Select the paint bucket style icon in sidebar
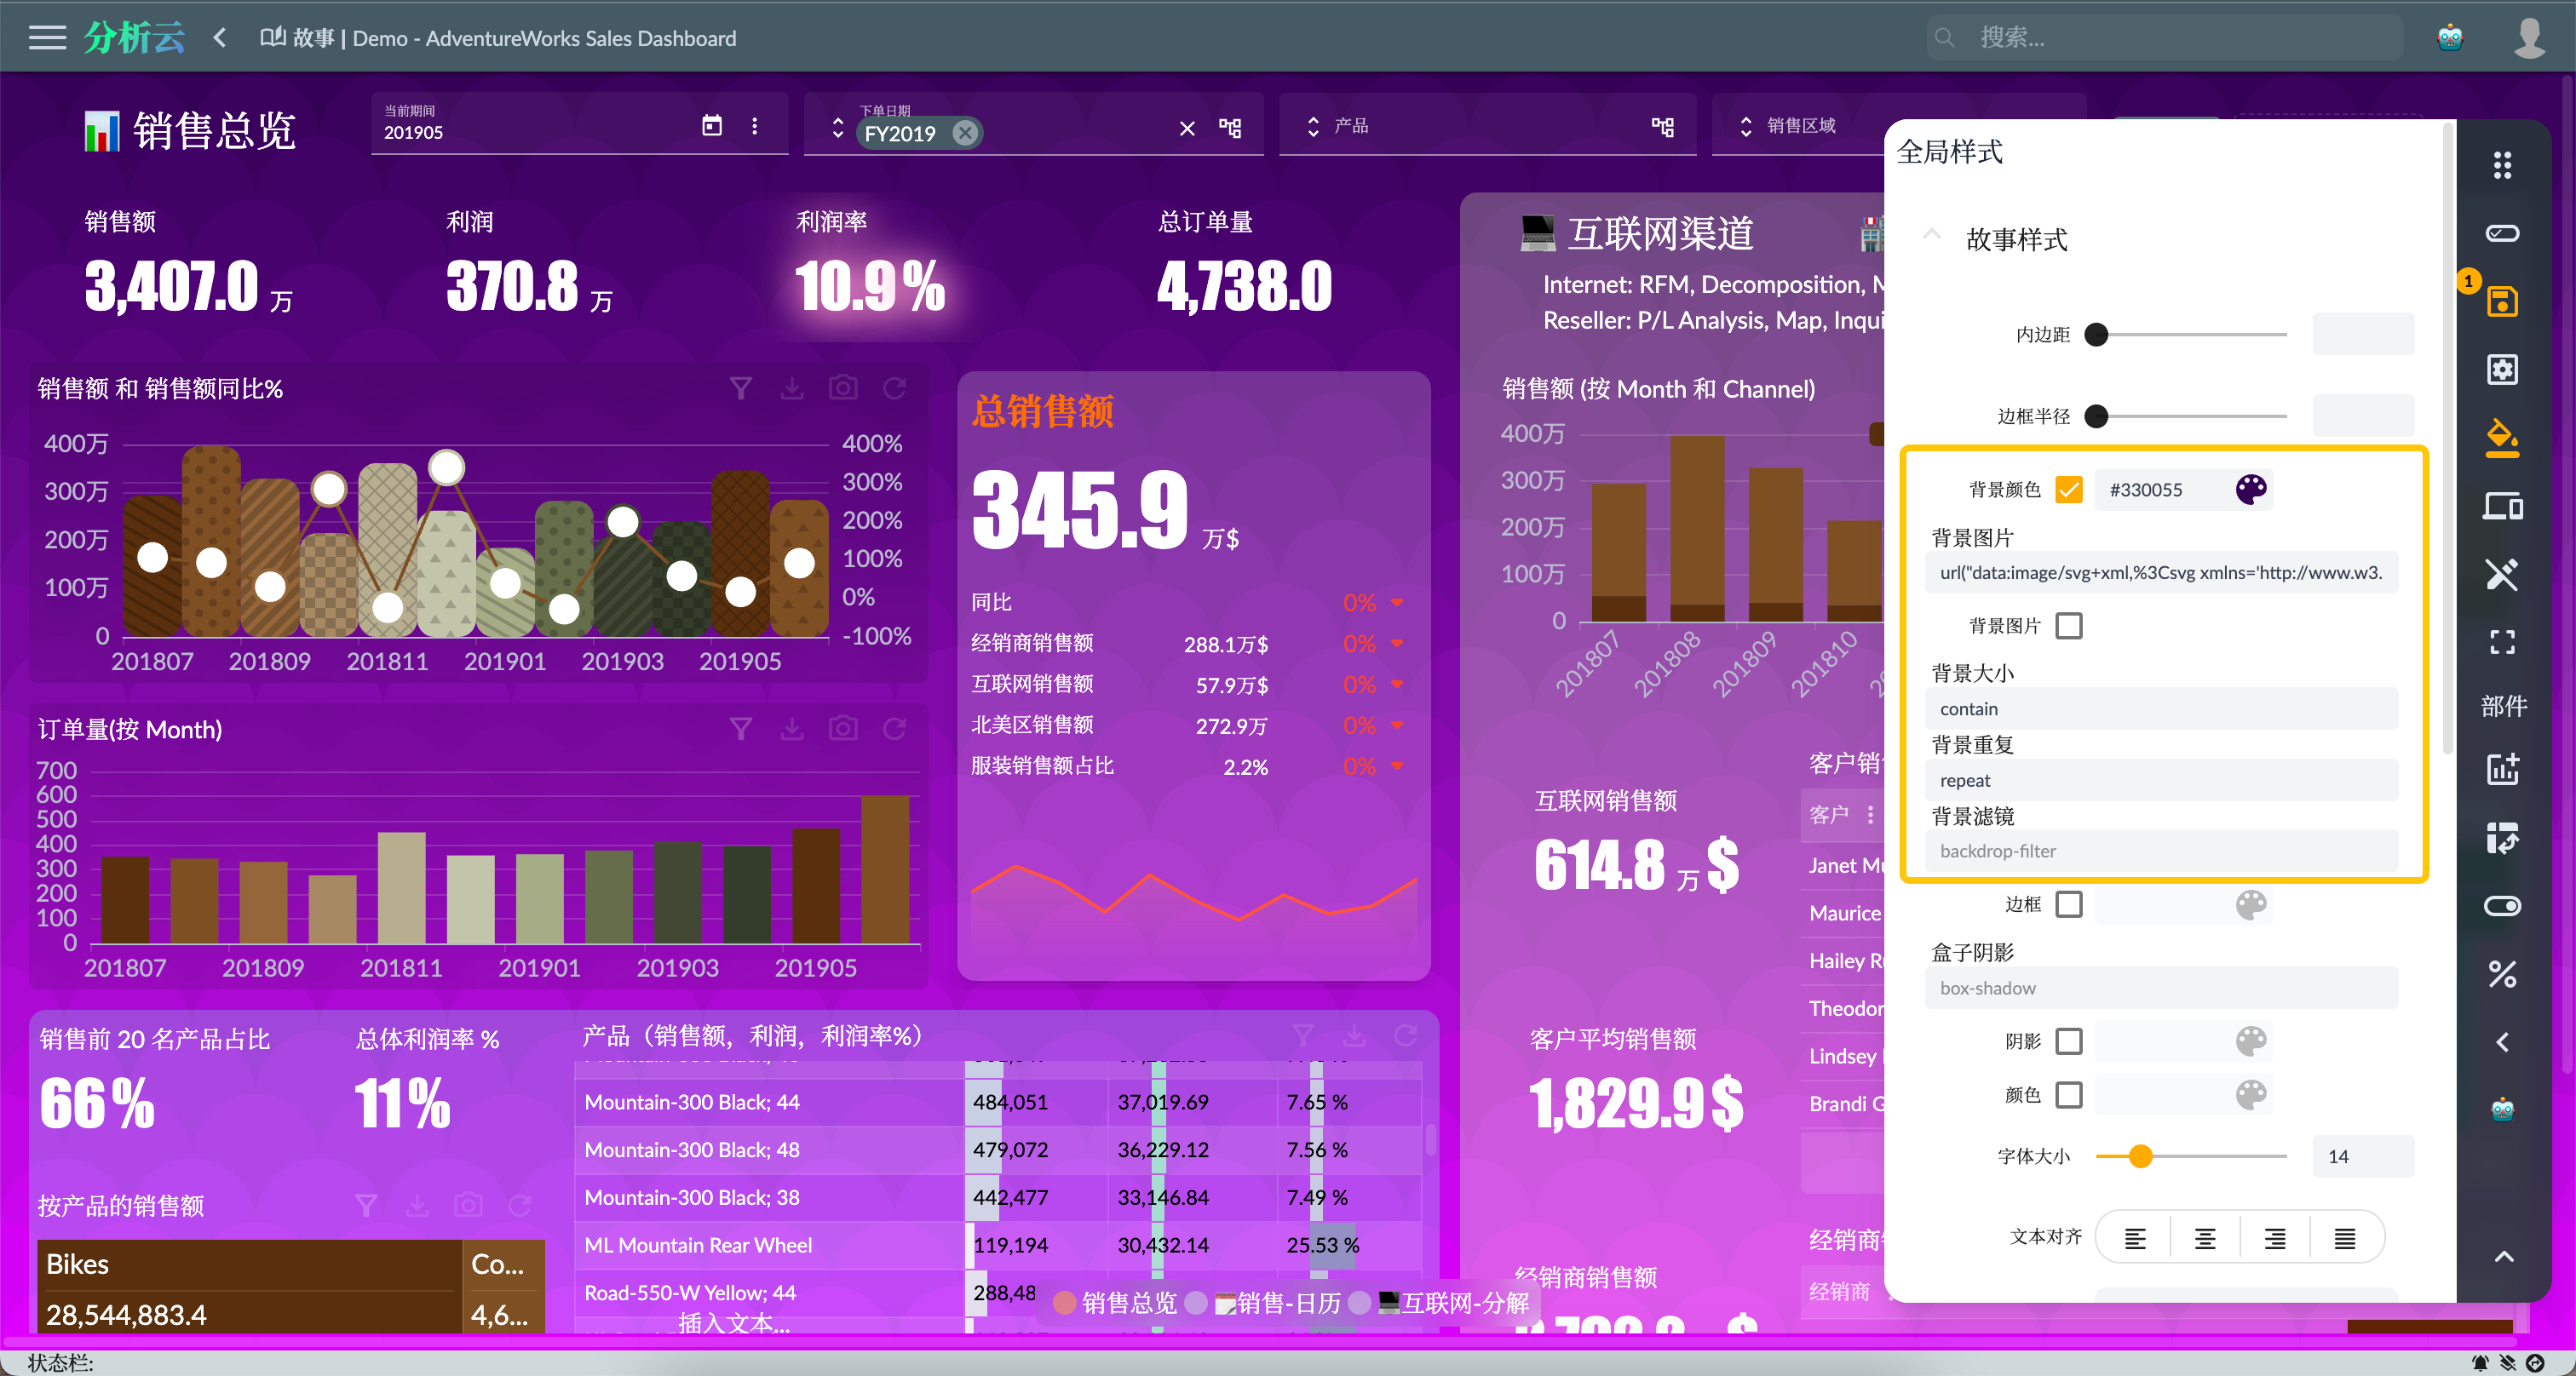 [2503, 438]
